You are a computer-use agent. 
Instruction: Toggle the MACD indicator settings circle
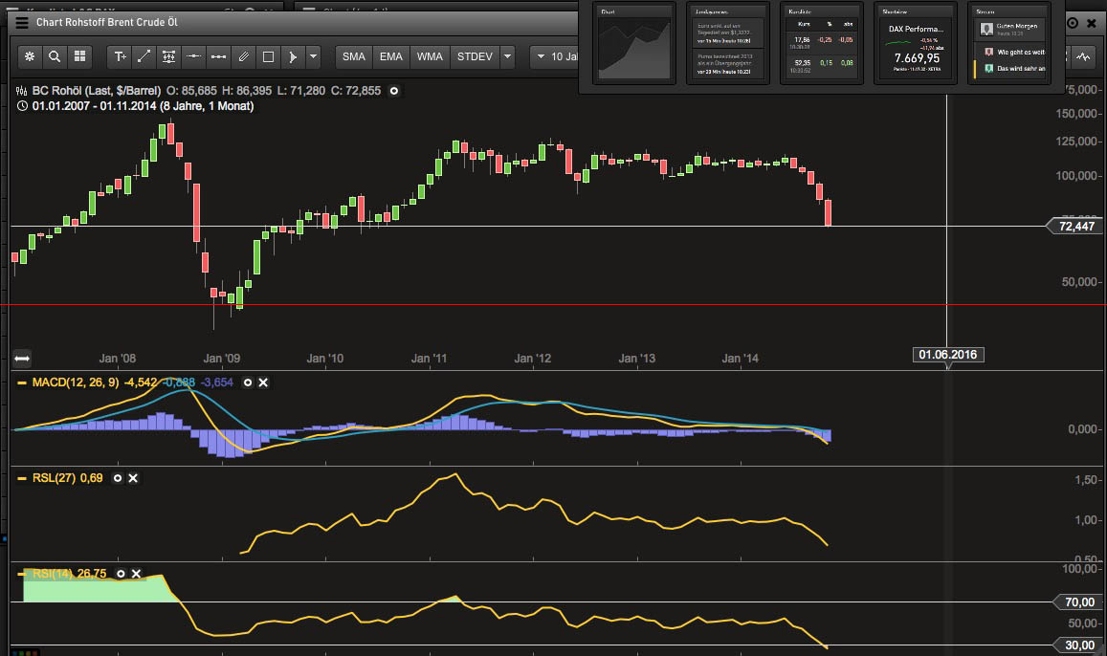248,383
